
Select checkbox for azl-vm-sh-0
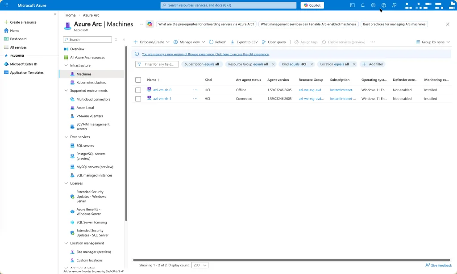point(138,90)
